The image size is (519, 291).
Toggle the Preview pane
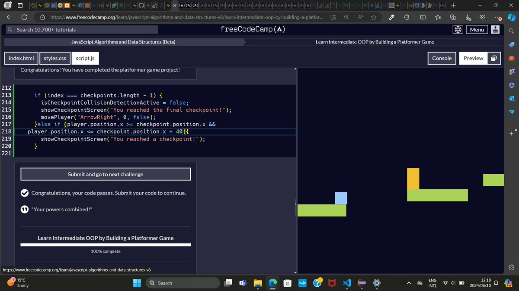tap(473, 58)
